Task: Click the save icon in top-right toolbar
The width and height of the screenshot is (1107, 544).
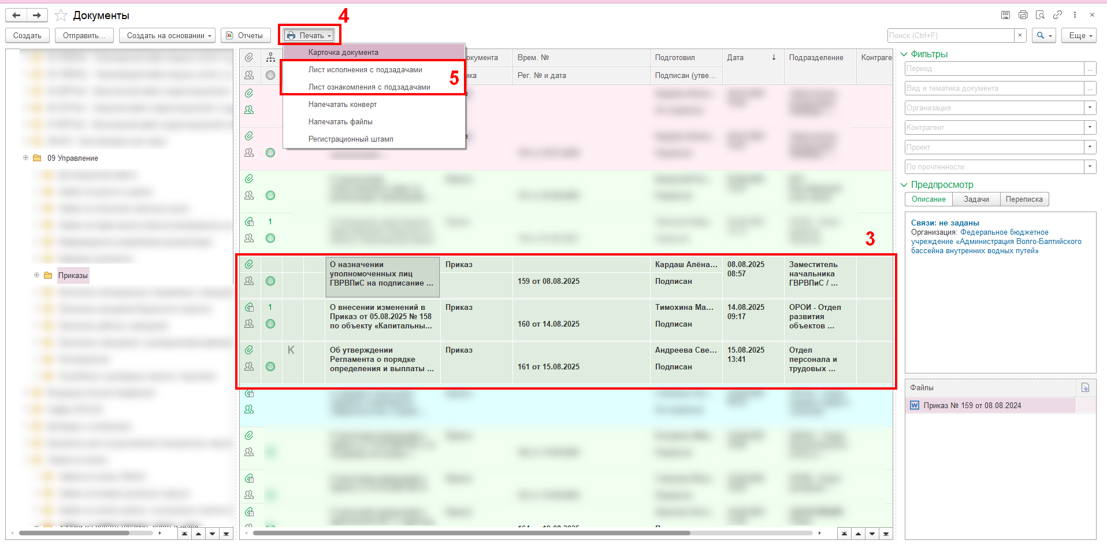Action: pyautogui.click(x=1005, y=15)
